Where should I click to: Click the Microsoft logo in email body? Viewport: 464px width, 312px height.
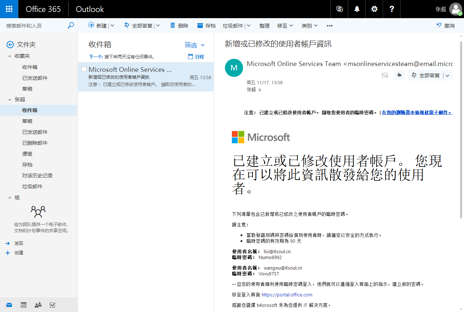(x=261, y=137)
